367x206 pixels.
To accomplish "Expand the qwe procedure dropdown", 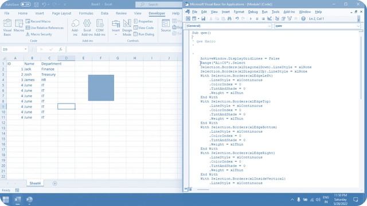I will pyautogui.click(x=358, y=26).
